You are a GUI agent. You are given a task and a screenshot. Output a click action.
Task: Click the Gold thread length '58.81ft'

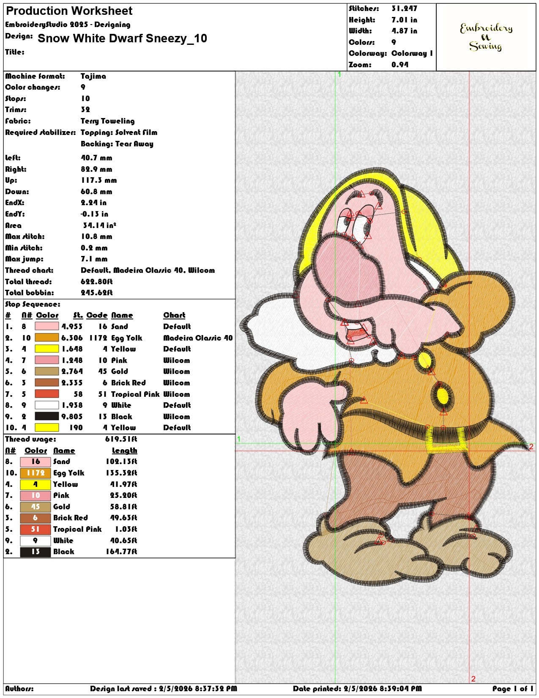click(x=123, y=506)
